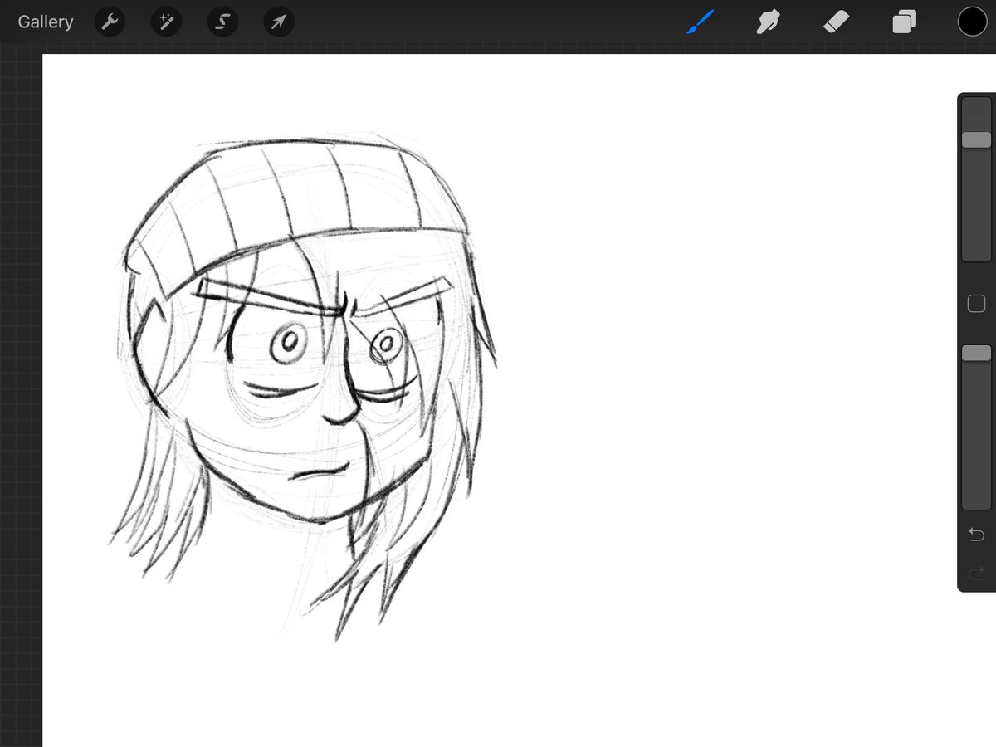Open the black color picker swatch
The image size is (996, 747).
pyautogui.click(x=972, y=22)
